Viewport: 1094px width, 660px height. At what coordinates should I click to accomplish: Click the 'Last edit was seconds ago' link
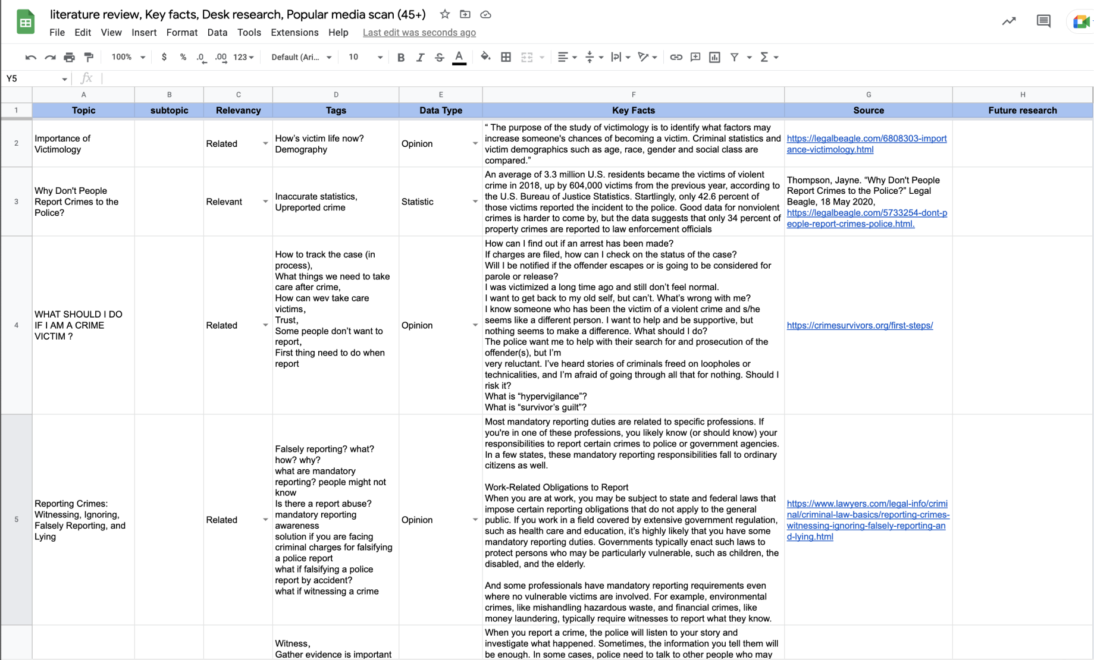coord(419,32)
